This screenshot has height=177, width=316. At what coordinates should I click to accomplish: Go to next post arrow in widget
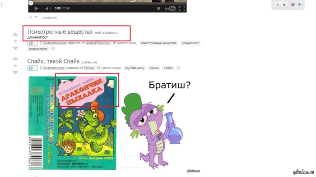284,5
